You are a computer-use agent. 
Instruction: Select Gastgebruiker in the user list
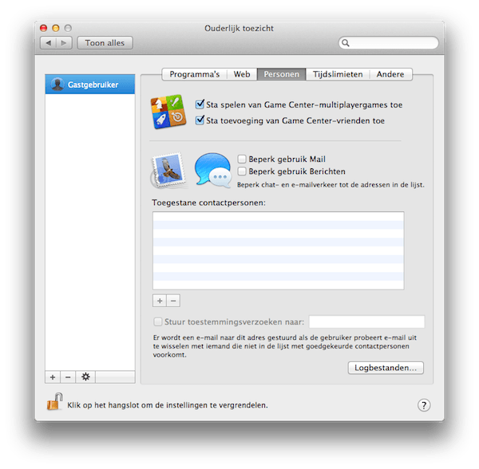pyautogui.click(x=89, y=85)
